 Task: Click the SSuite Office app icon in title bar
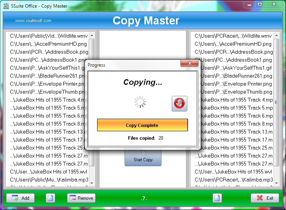[6, 6]
